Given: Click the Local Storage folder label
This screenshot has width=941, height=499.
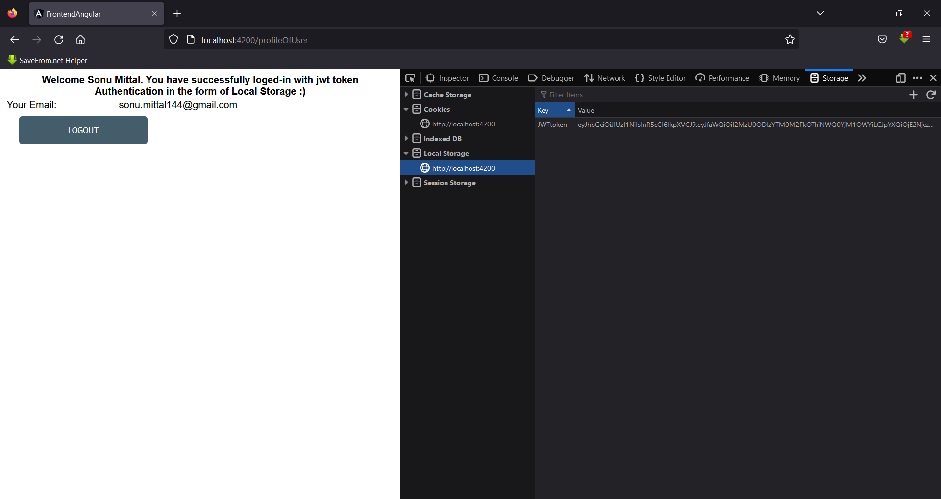Looking at the screenshot, I should point(446,153).
